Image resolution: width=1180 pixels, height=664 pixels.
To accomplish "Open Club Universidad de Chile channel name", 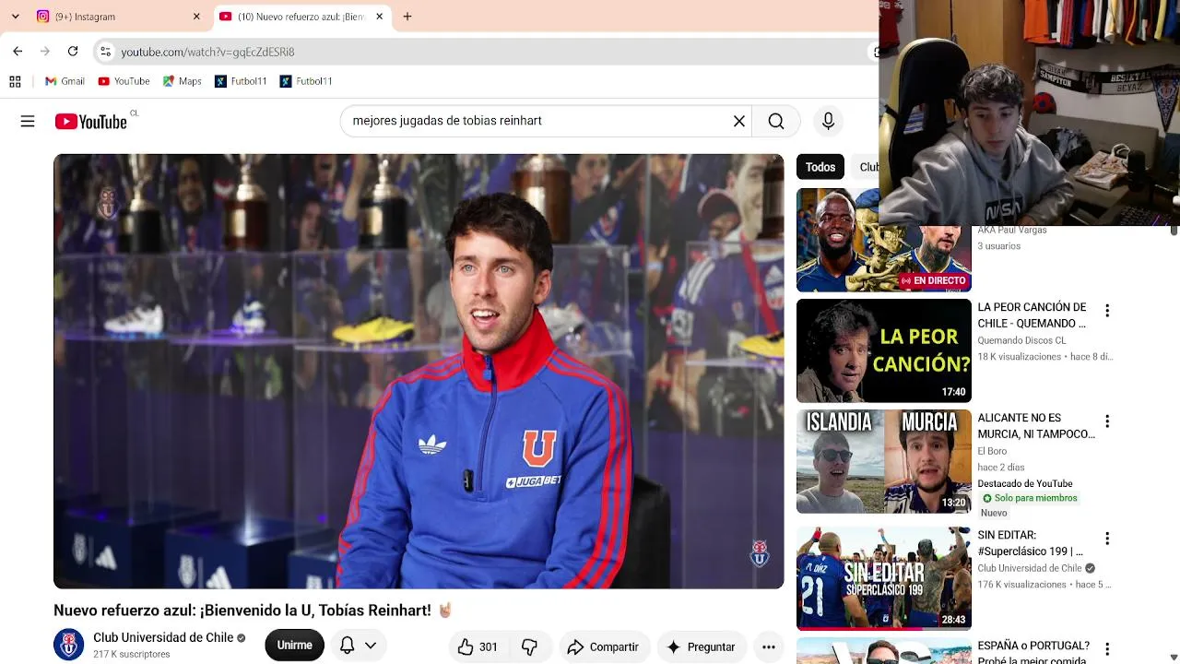I will pyautogui.click(x=163, y=637).
